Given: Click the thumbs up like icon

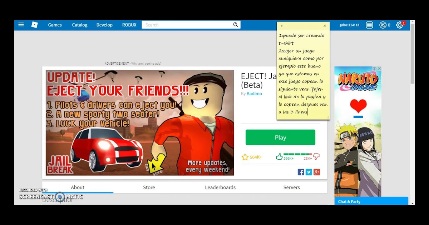Looking at the screenshot, I should click(279, 156).
